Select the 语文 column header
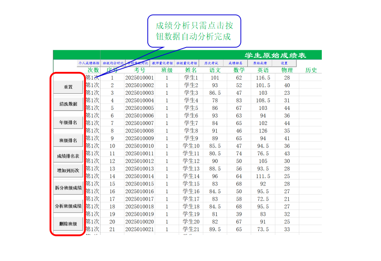This screenshot has height=261, width=381. [x=215, y=70]
